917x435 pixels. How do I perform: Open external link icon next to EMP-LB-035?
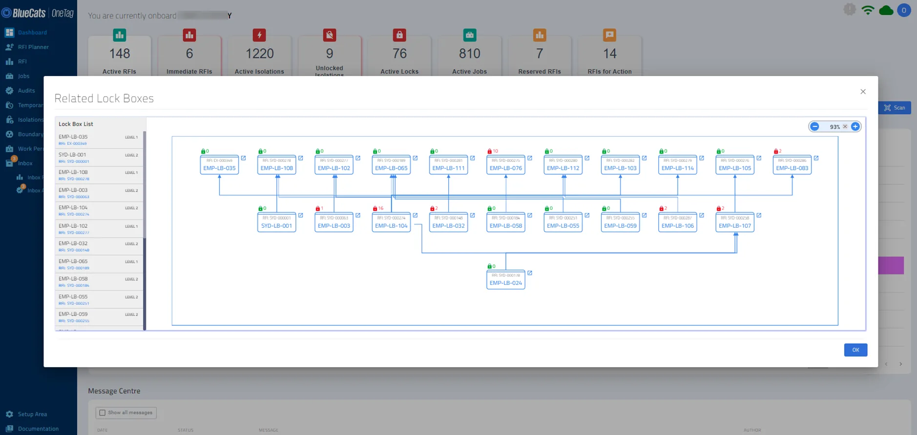point(243,158)
